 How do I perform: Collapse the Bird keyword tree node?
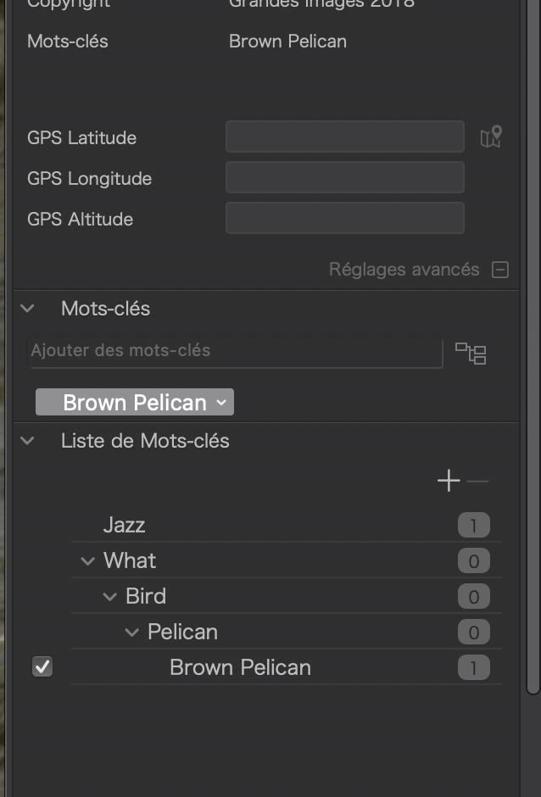(110, 597)
